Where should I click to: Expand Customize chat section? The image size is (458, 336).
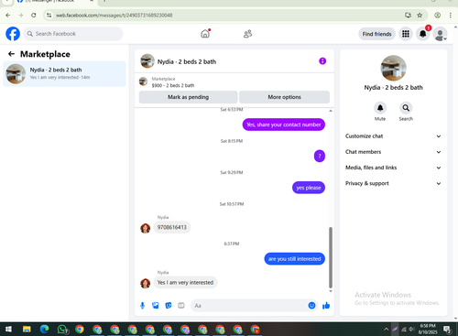393,136
